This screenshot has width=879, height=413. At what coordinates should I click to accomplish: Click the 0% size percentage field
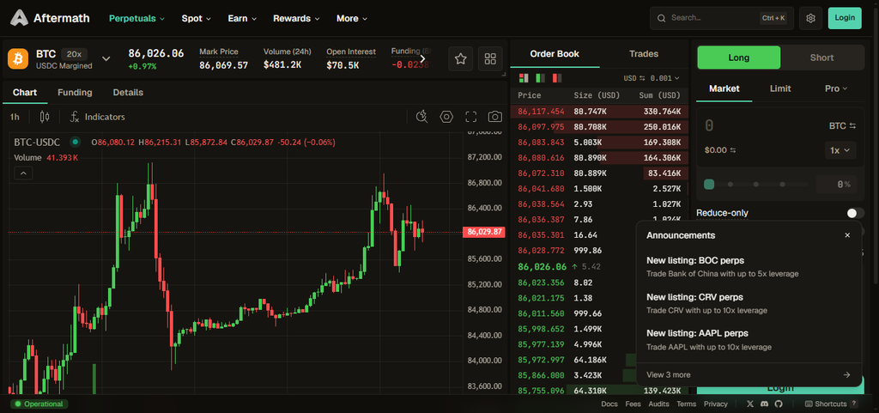(836, 184)
